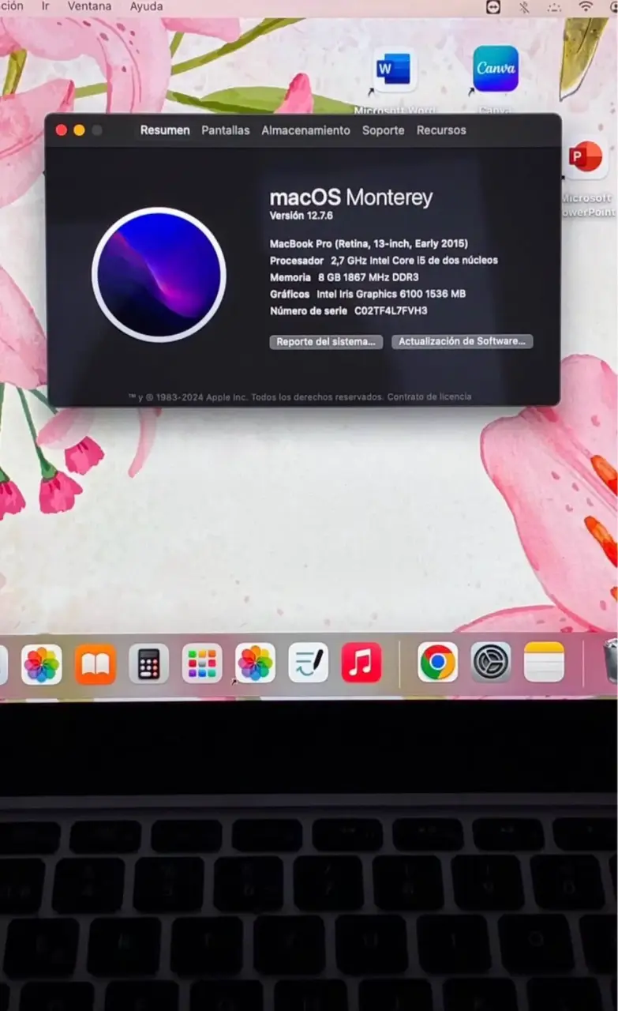Launch the Canva desktop shortcut

point(495,70)
